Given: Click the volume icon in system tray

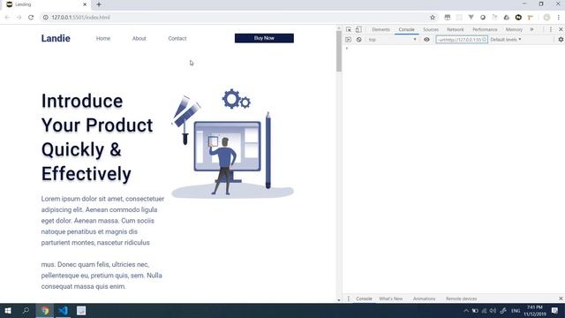Looking at the screenshot, I should point(493,311).
